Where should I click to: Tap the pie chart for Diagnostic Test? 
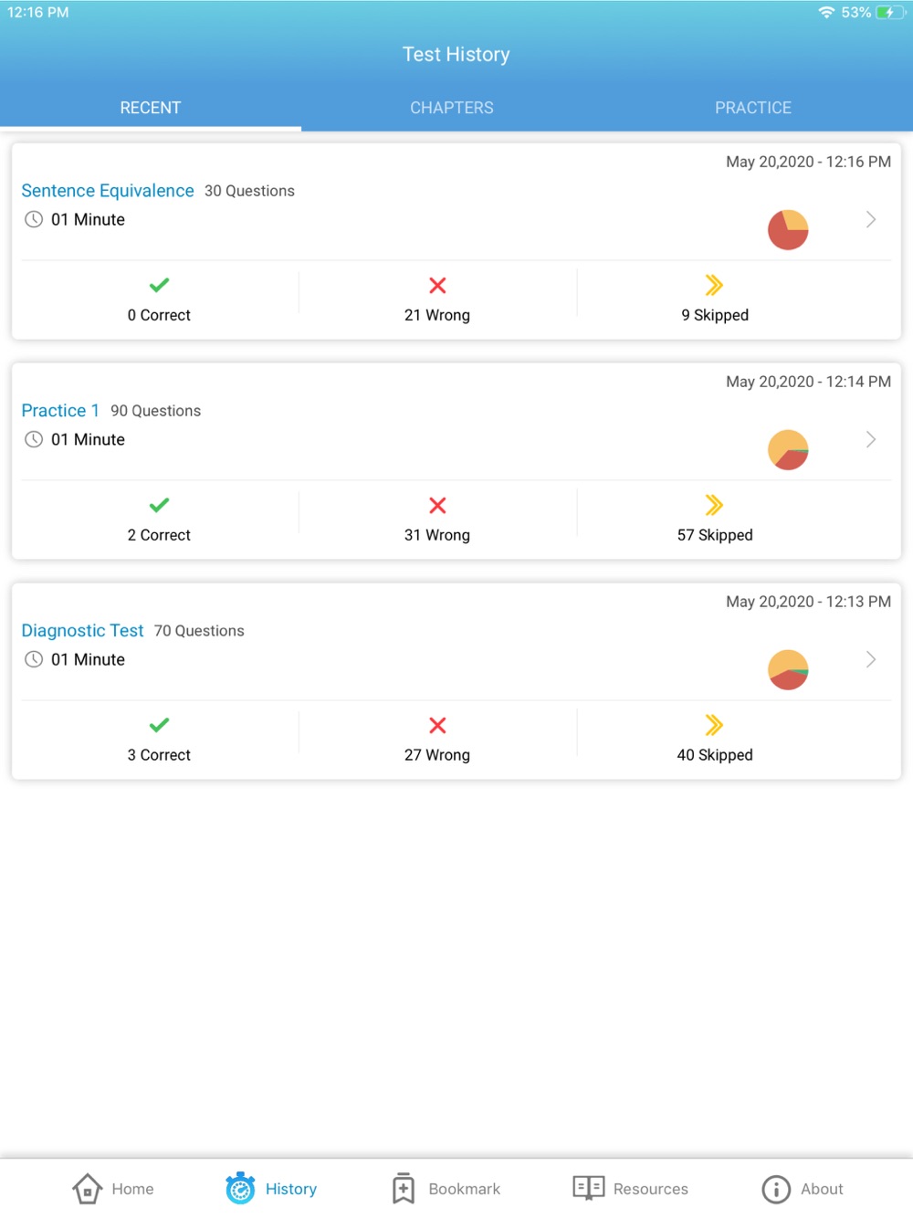[x=788, y=669]
